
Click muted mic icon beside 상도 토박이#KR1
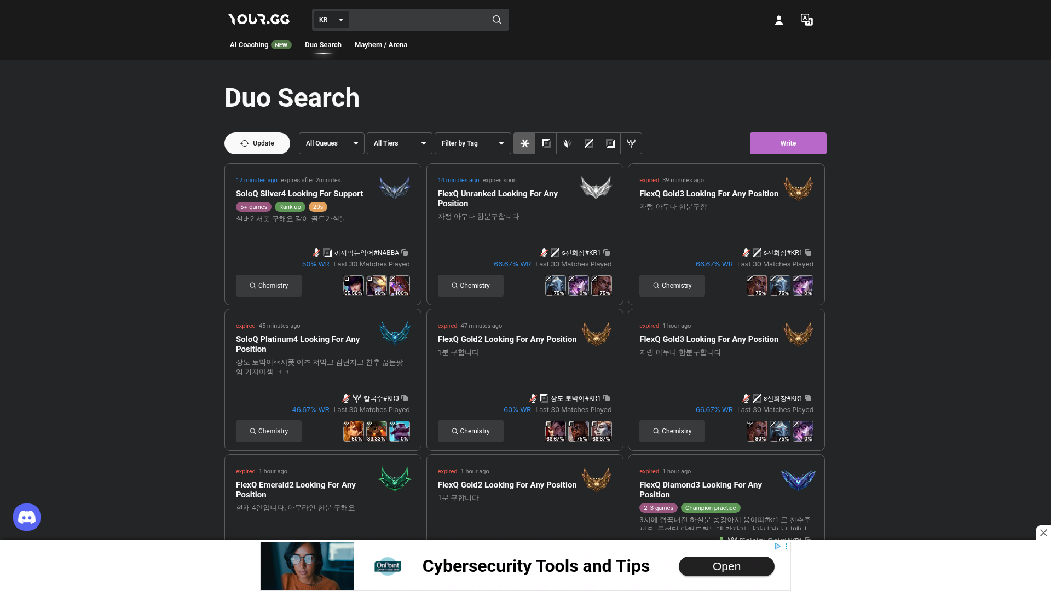533,398
